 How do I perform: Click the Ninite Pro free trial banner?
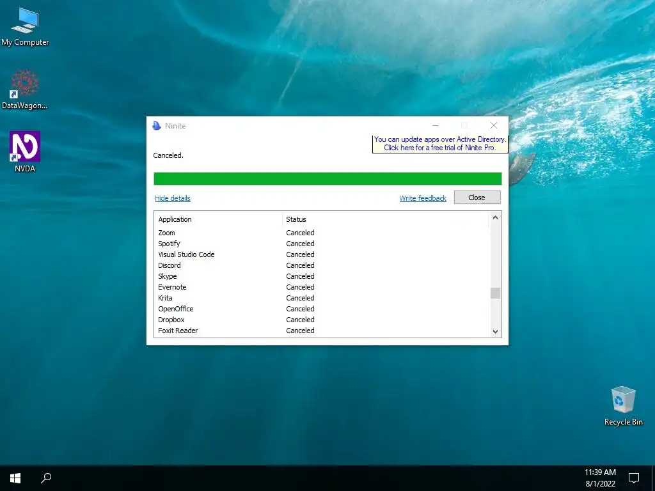(440, 144)
